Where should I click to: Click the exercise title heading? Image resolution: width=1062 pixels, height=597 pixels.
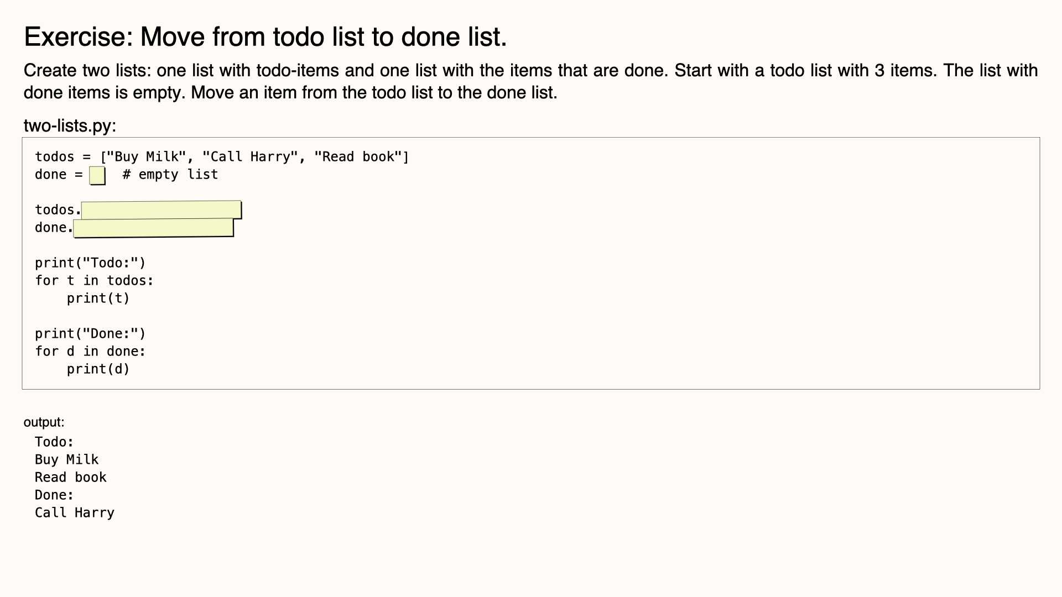click(x=265, y=37)
